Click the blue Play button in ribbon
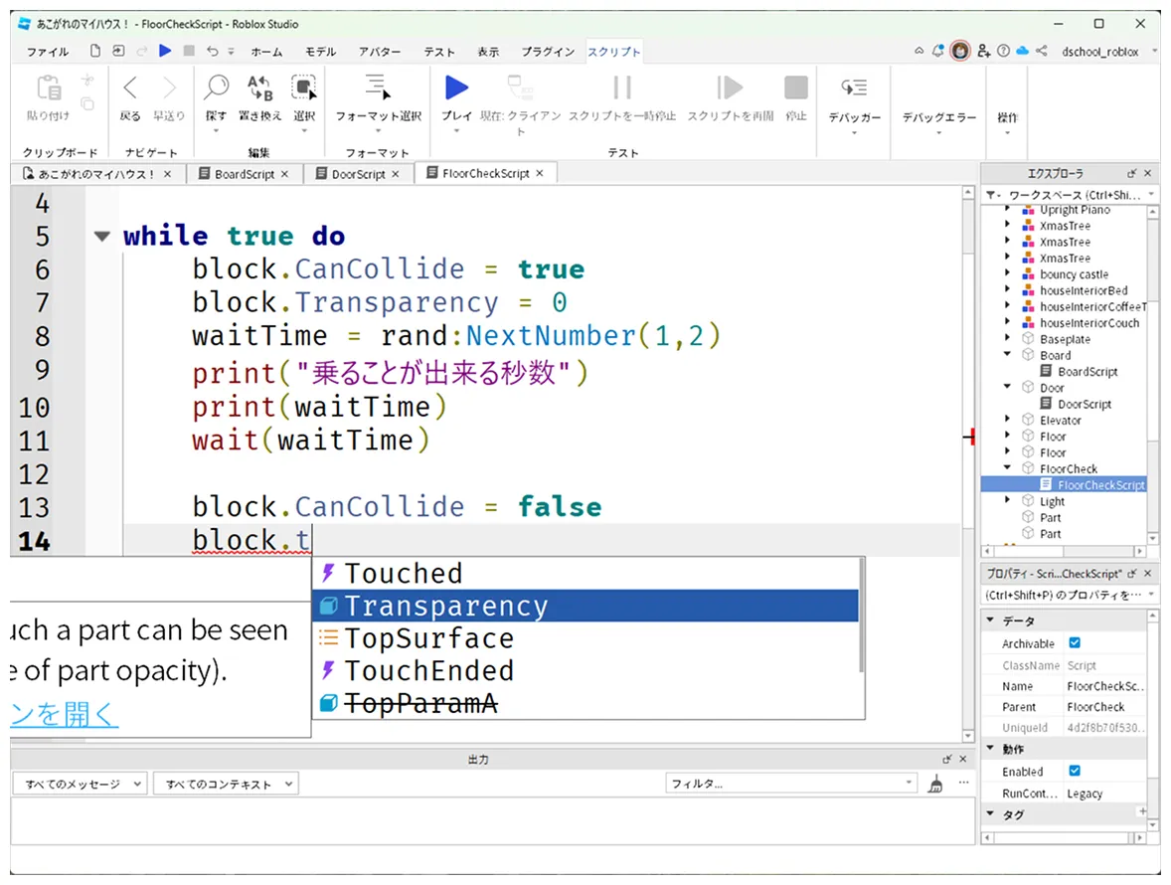This screenshot has width=1171, height=885. click(x=456, y=89)
